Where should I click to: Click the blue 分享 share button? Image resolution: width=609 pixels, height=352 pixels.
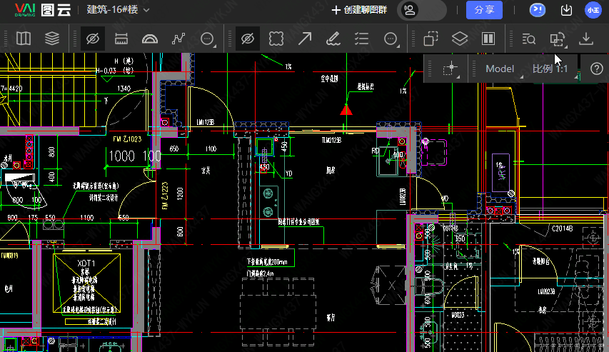pyautogui.click(x=484, y=10)
